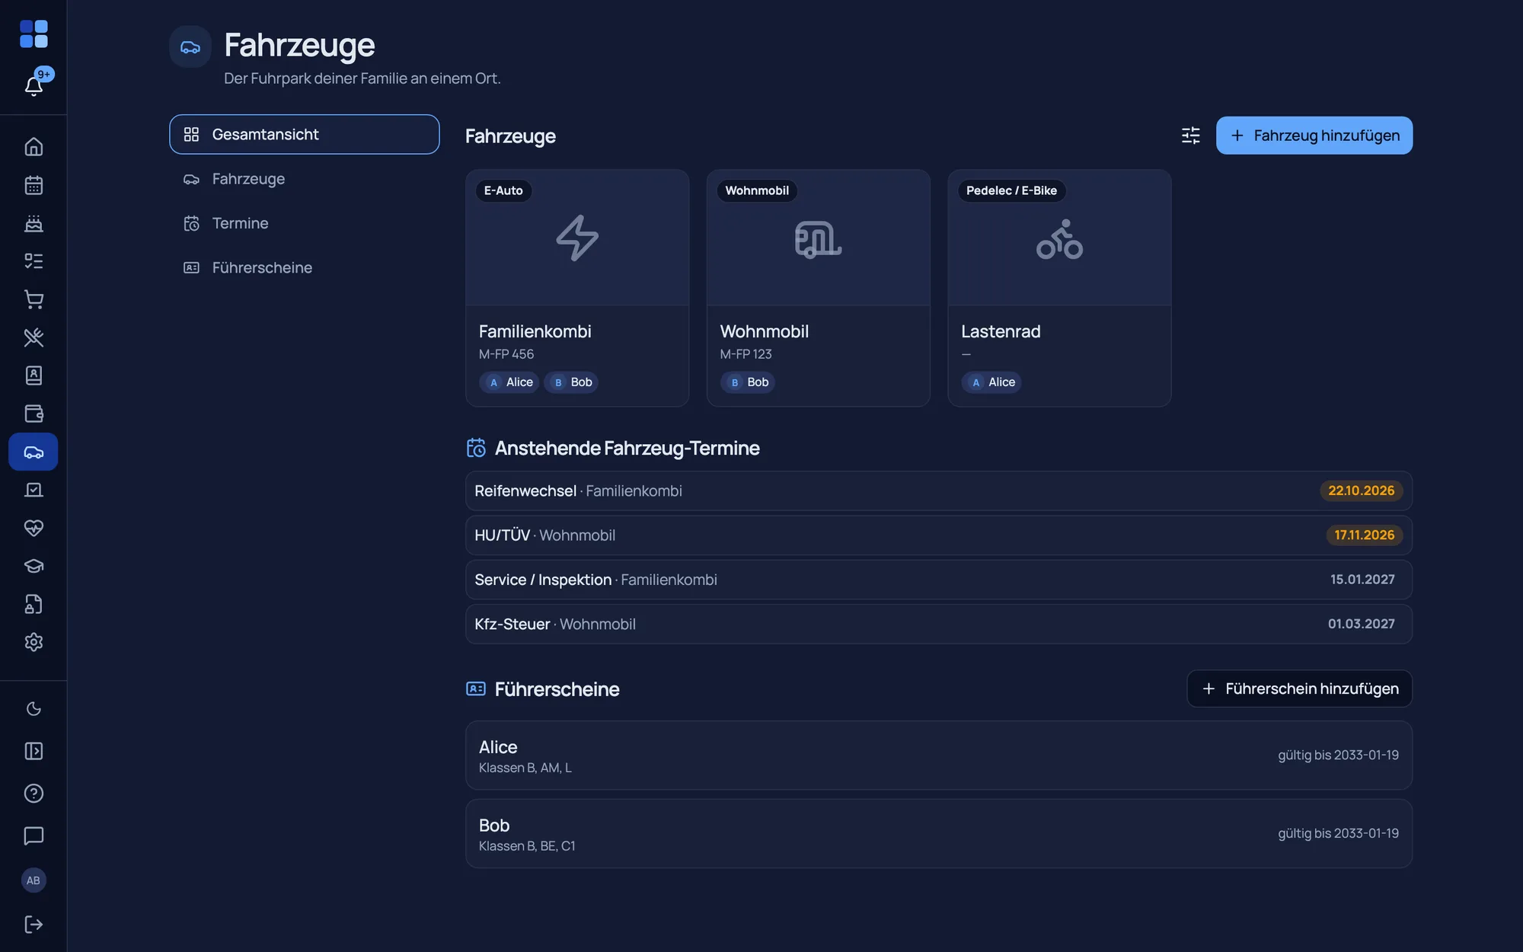Open Bob's driver license entry
Screen dimensions: 1523x952
pos(938,834)
